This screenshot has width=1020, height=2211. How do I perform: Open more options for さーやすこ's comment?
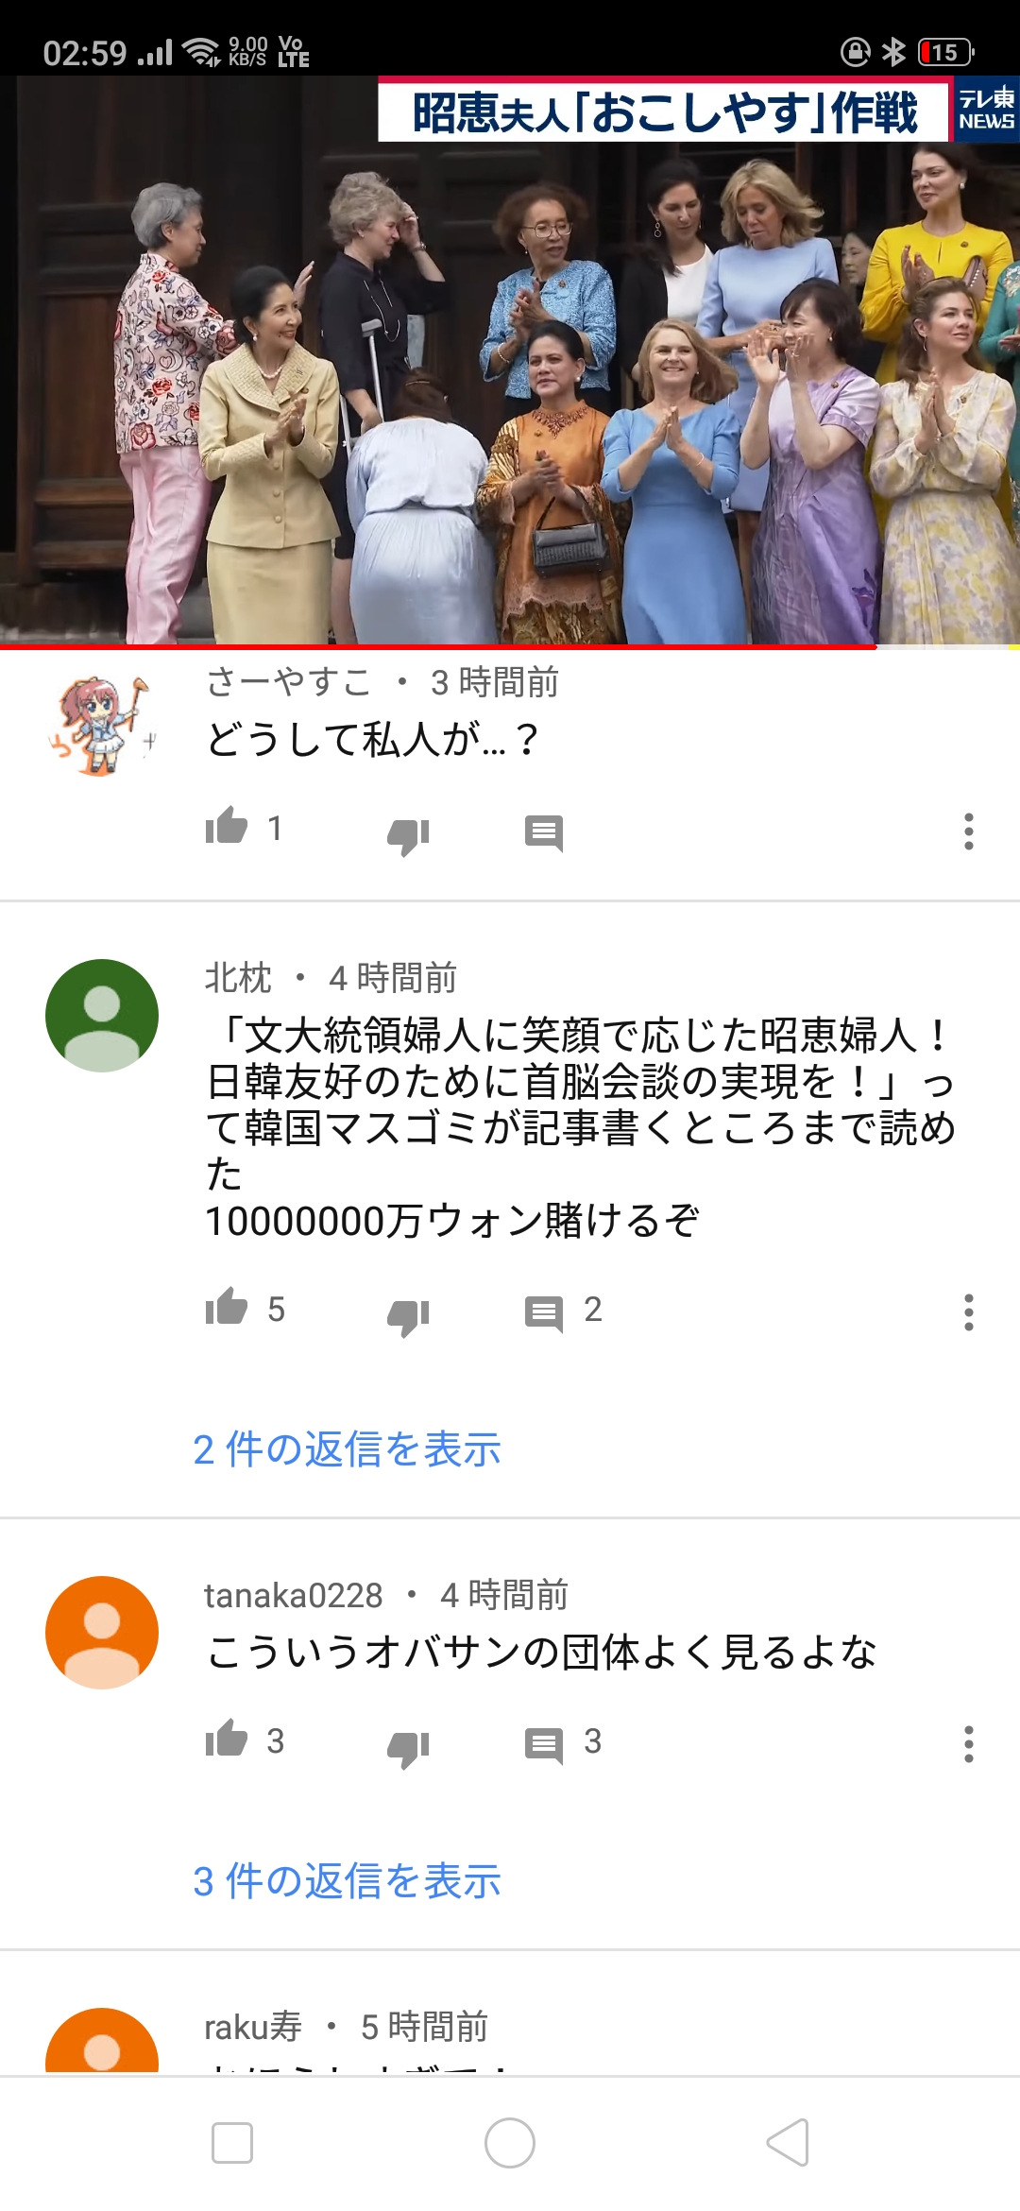[x=968, y=831]
